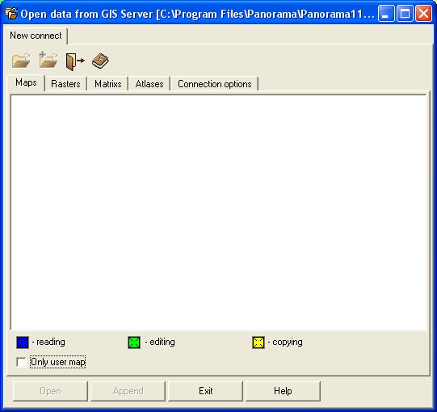Select the Maps tab

(x=26, y=82)
